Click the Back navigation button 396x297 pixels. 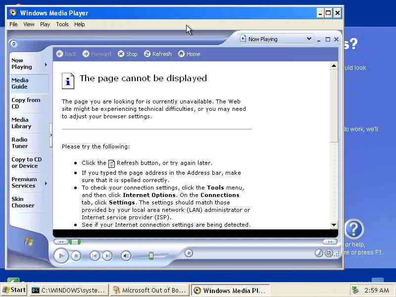(x=66, y=54)
